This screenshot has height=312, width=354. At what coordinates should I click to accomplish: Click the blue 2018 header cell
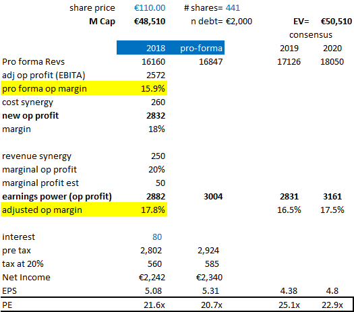(x=156, y=49)
